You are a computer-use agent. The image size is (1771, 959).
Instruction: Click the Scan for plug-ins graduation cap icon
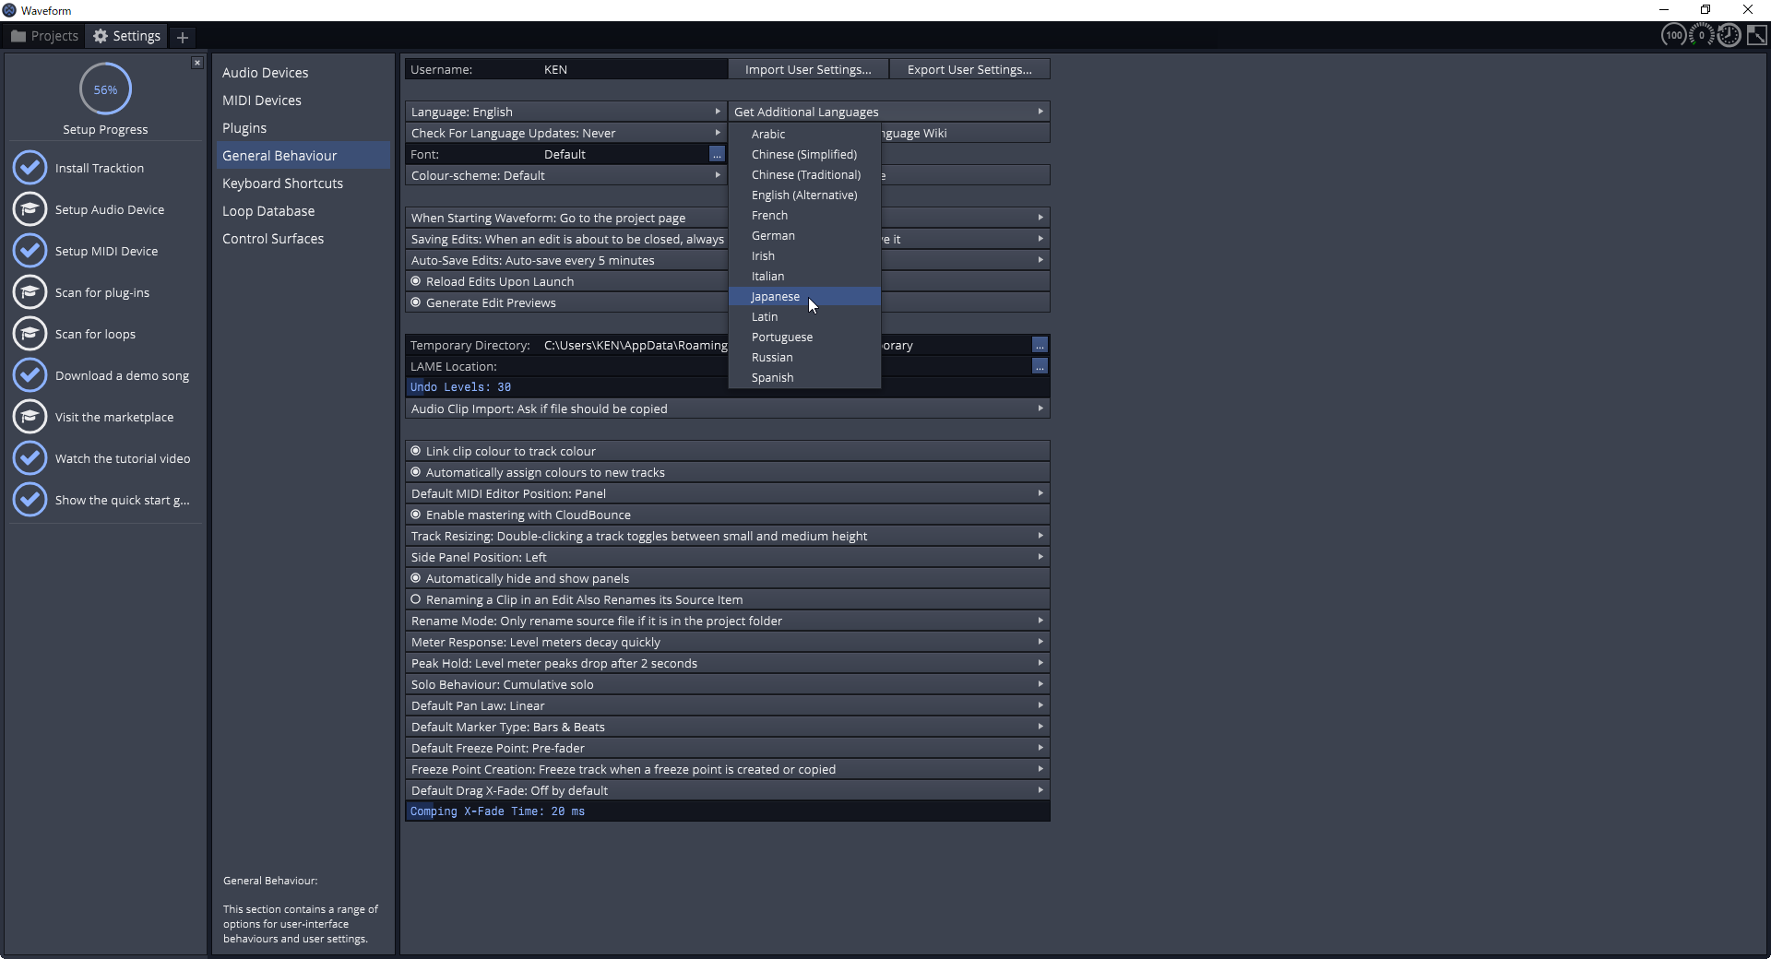(30, 292)
